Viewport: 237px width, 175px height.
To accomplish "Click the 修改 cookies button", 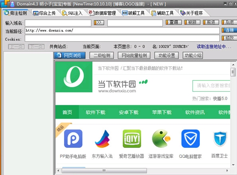I will 229,38.
